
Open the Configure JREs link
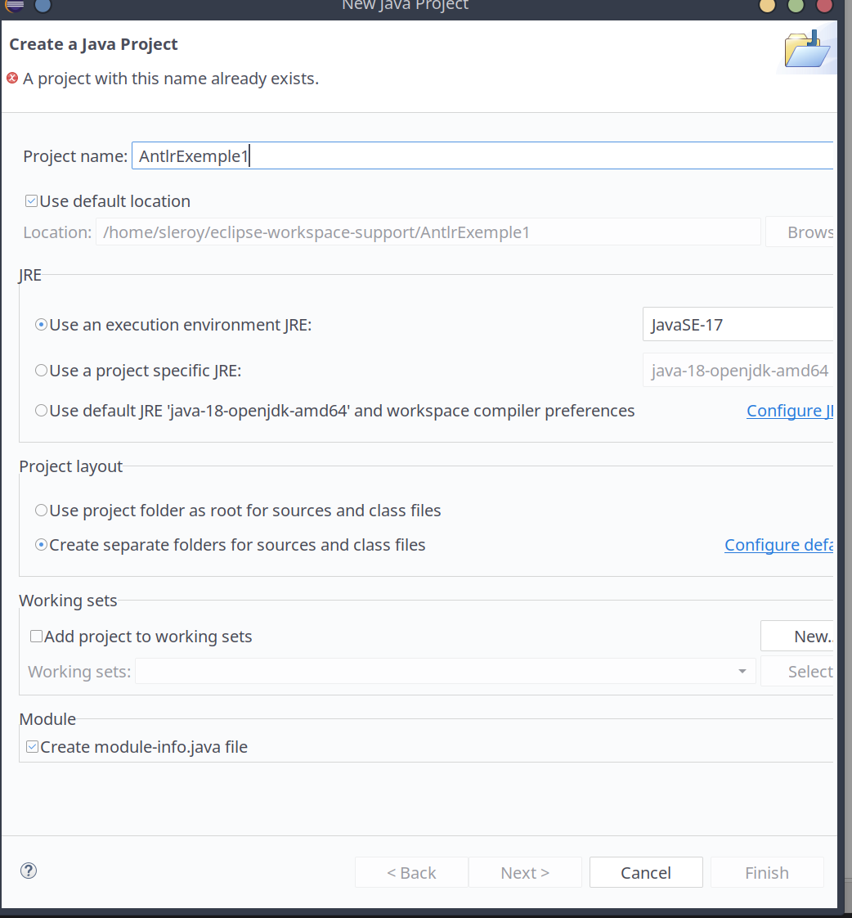[789, 411]
